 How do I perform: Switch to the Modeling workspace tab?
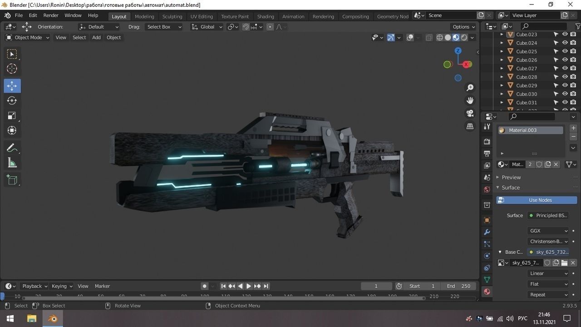click(x=144, y=16)
